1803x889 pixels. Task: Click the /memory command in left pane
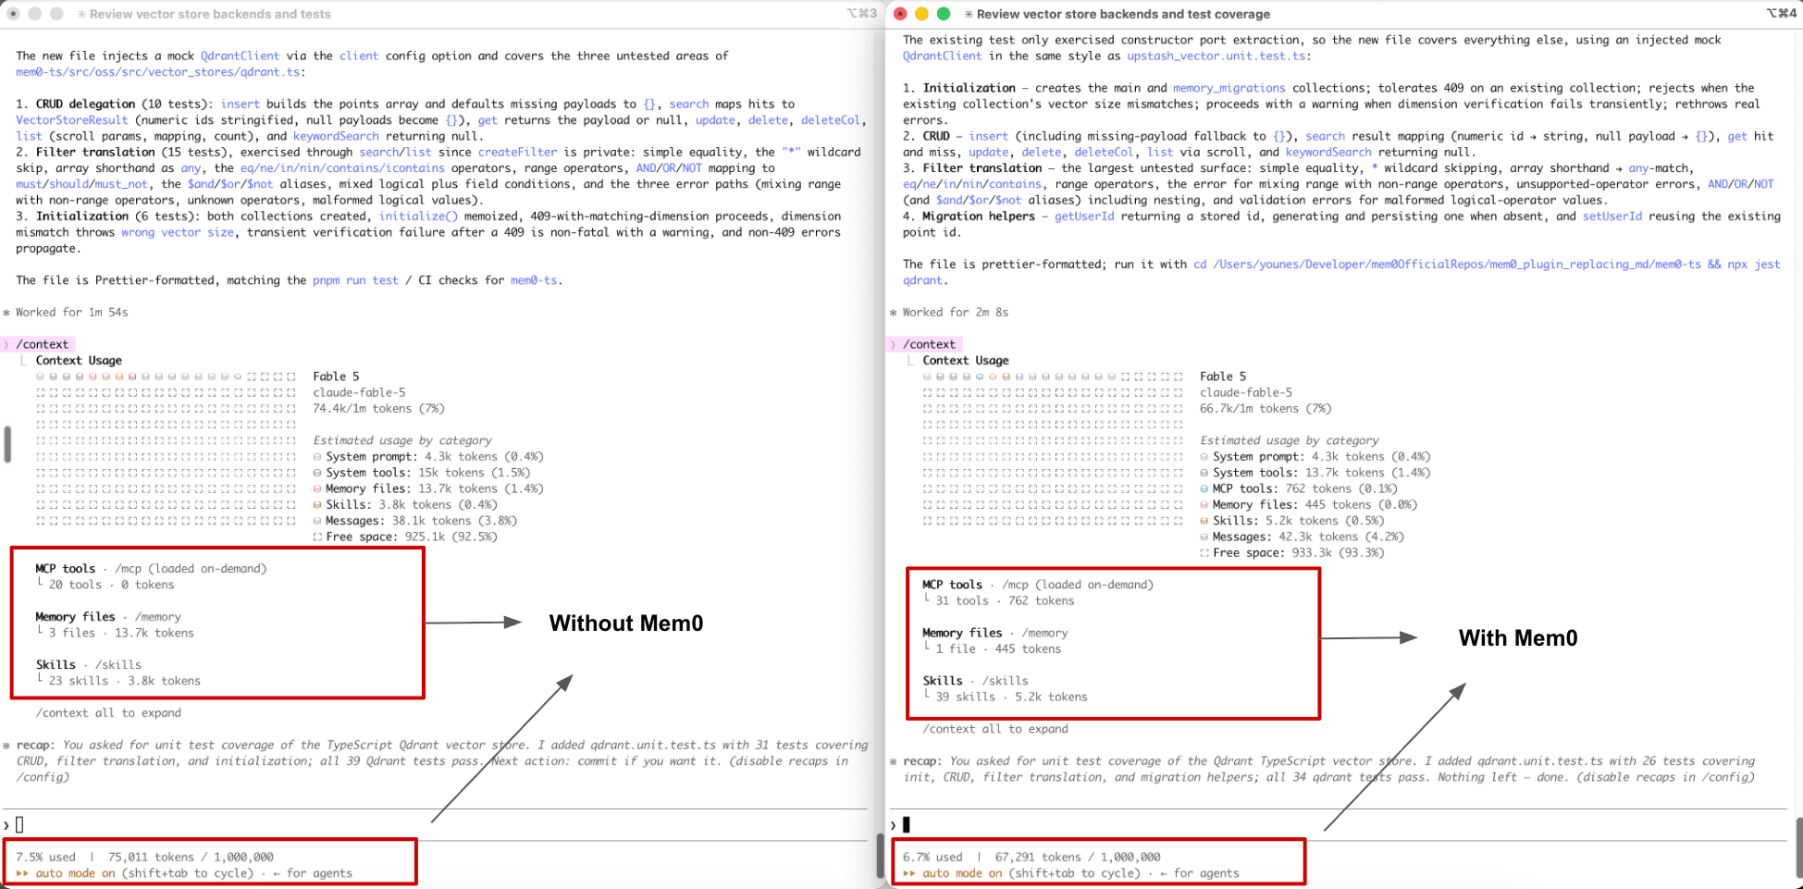tap(157, 617)
